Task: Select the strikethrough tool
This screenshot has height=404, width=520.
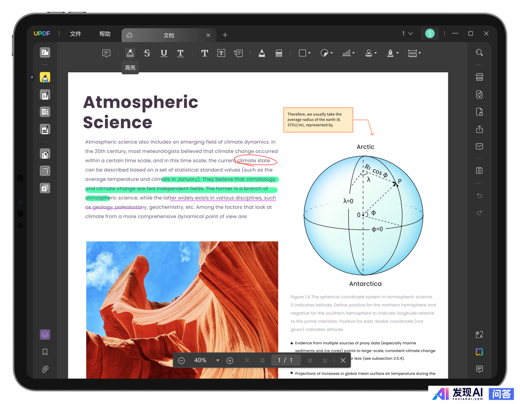Action: tap(147, 53)
